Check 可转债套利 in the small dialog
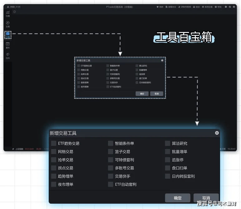Viewport: 241px width, 209px height. coord(108,74)
